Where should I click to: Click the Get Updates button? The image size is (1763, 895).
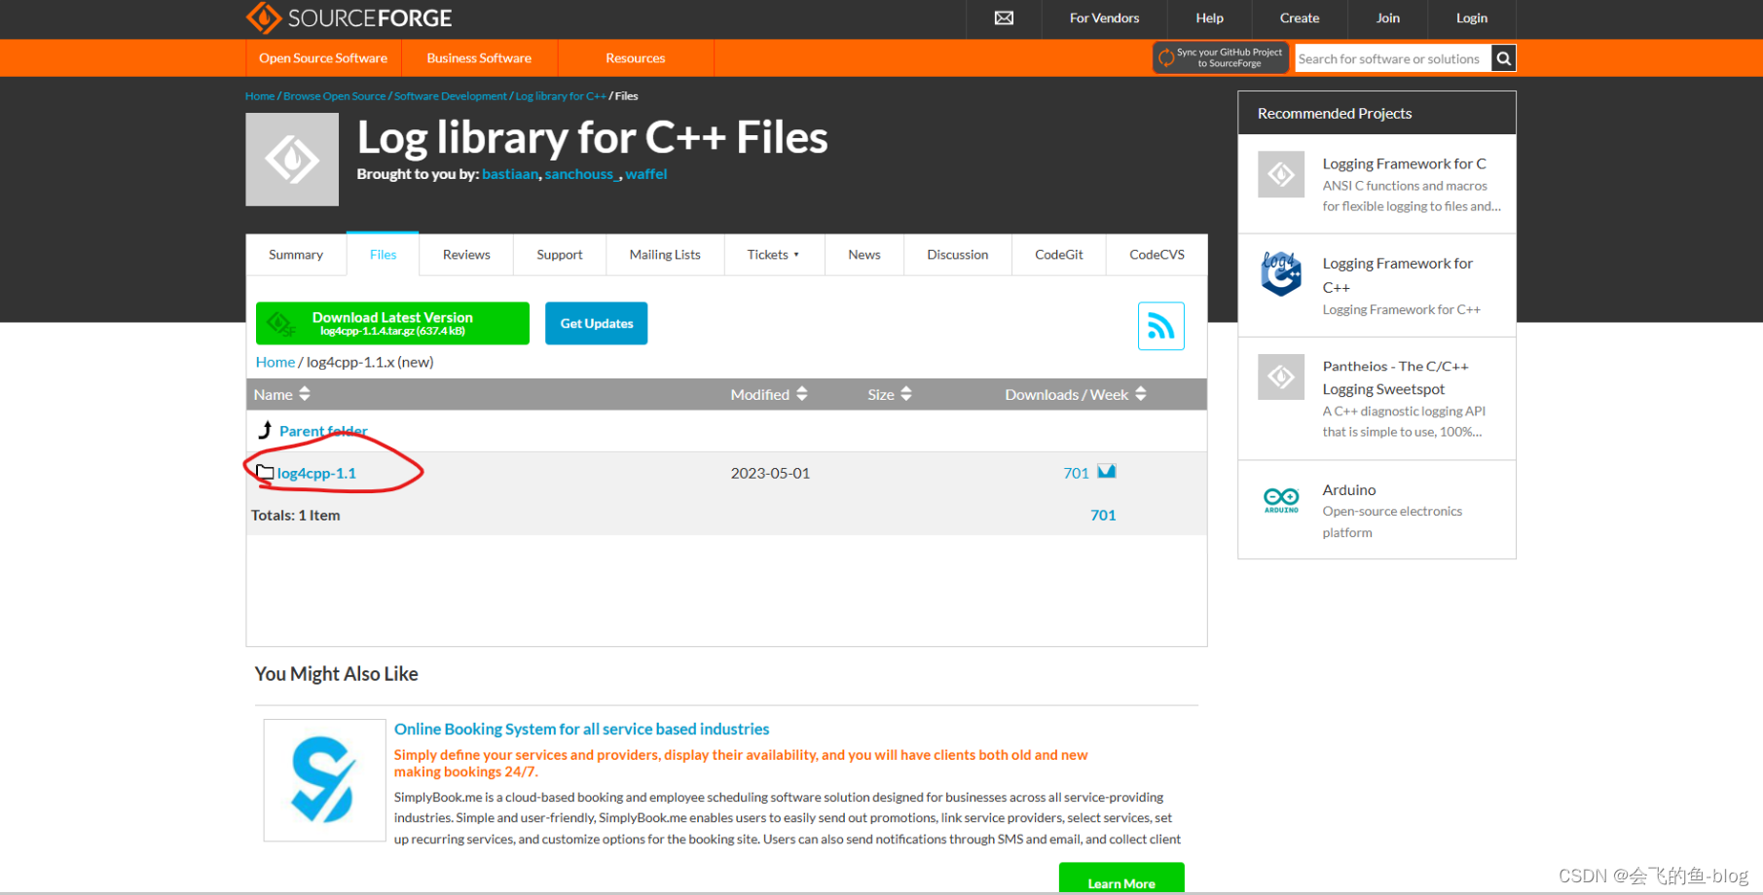tap(597, 323)
